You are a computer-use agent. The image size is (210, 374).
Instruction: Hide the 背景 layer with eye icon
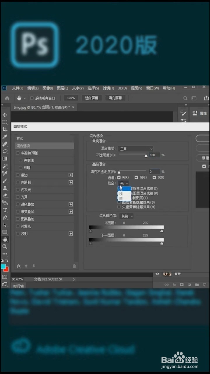pos(157,274)
